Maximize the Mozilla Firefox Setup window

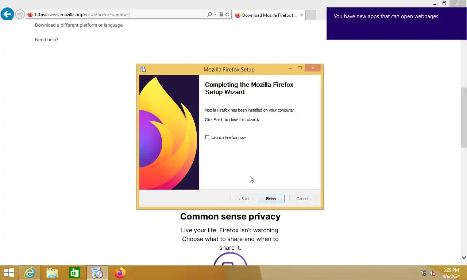coord(300,68)
